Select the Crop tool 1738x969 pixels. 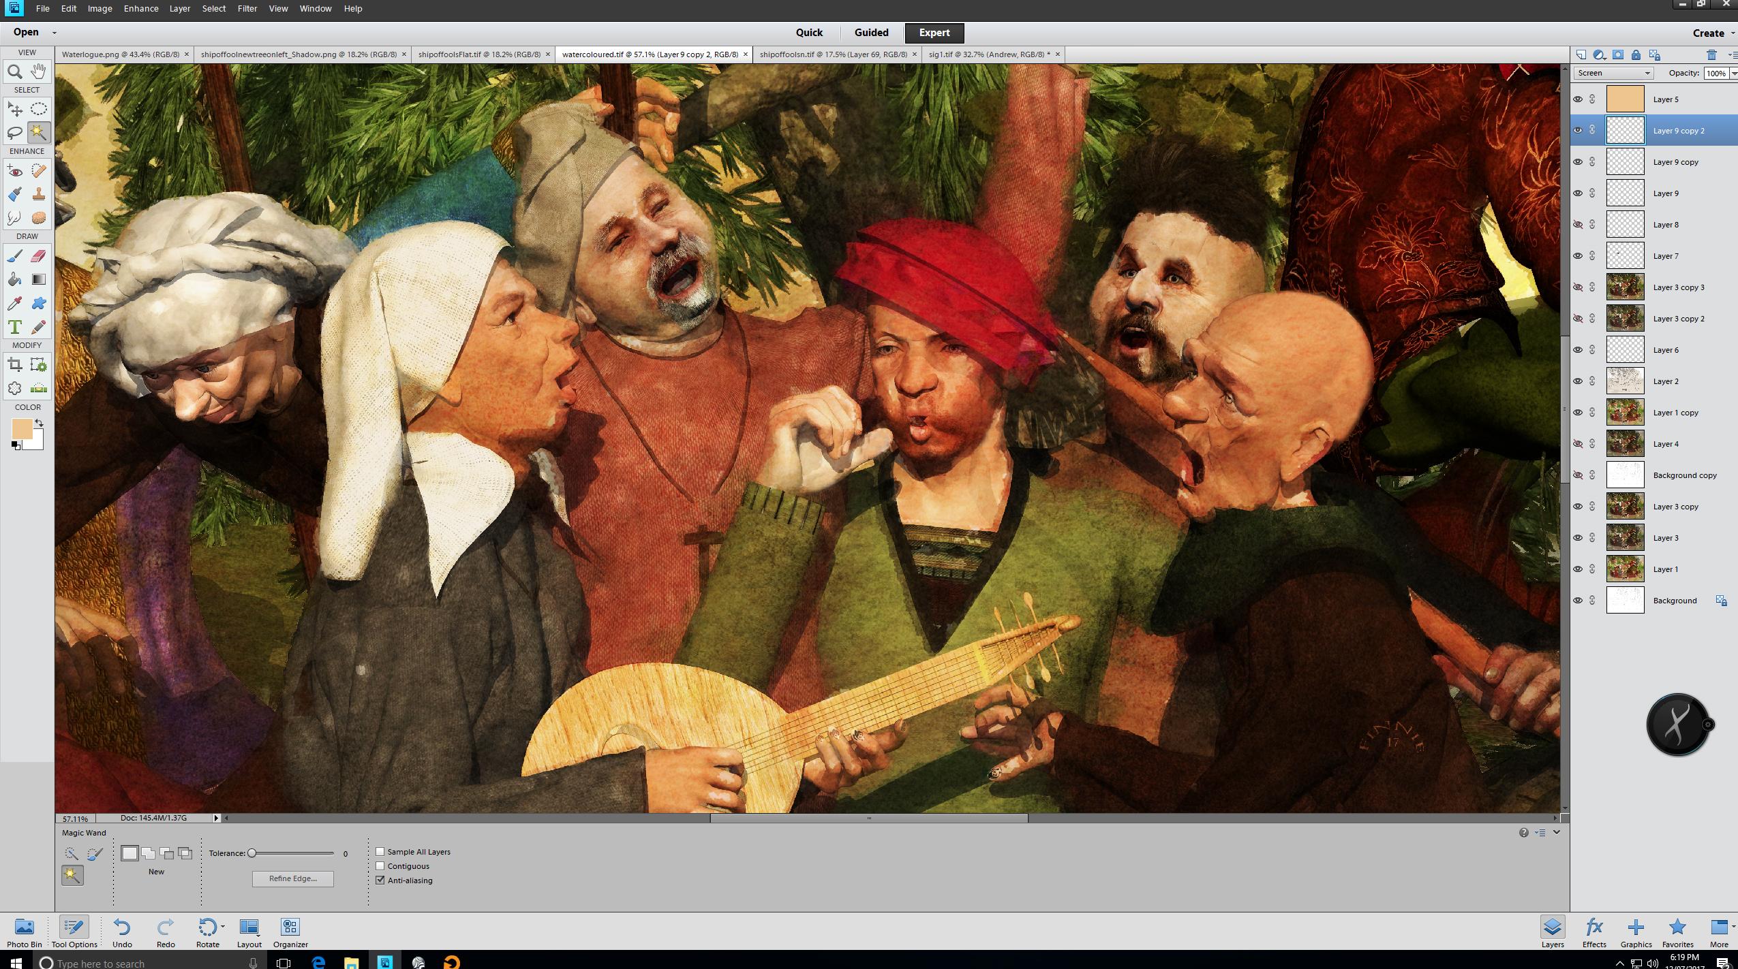pyautogui.click(x=14, y=365)
